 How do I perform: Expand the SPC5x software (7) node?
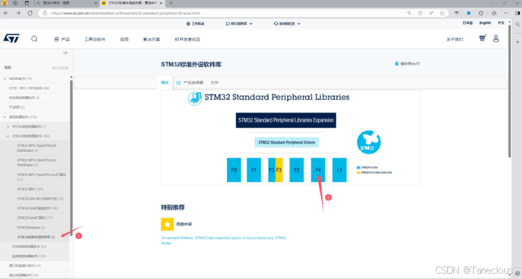(8, 127)
